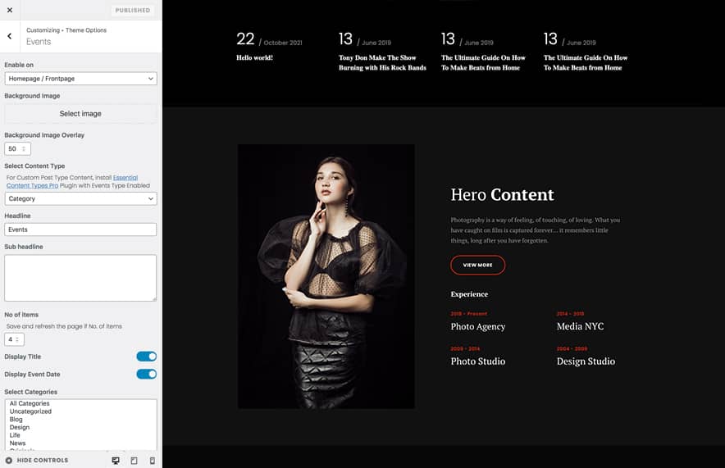Click the Experience subheading

point(469,294)
